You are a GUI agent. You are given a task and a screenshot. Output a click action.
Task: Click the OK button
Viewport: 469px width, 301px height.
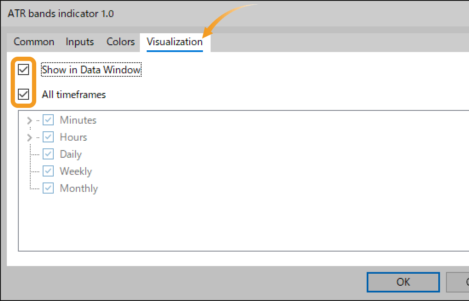tap(403, 282)
